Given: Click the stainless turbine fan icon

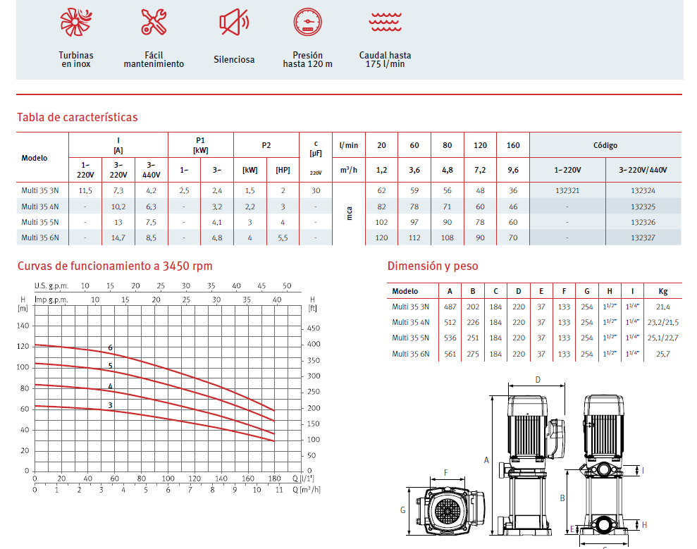Looking at the screenshot, I should coord(76,22).
